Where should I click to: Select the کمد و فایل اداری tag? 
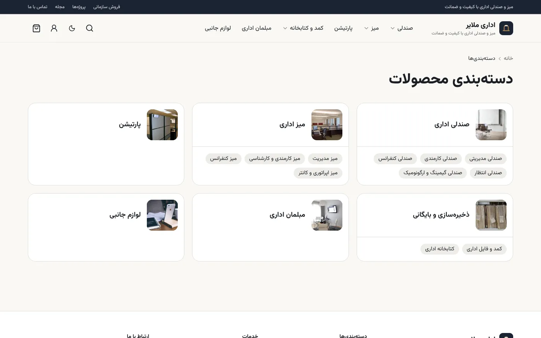[485, 249]
